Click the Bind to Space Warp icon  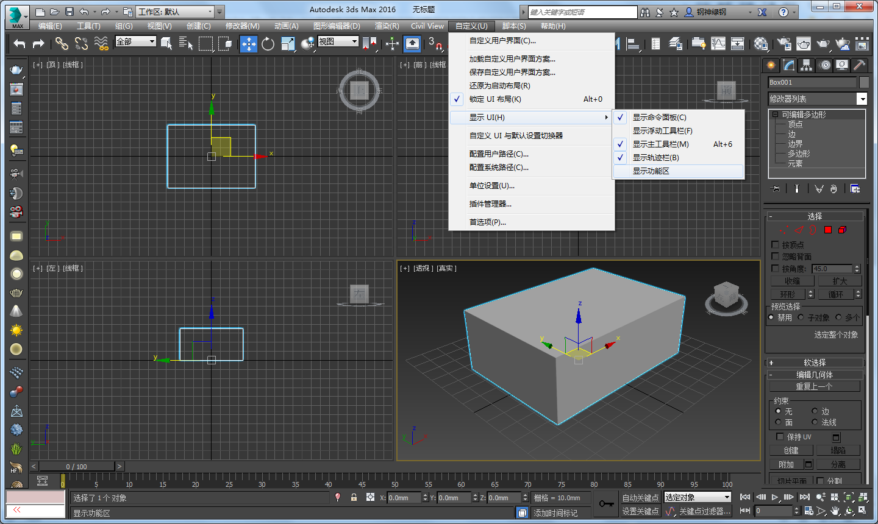click(102, 43)
